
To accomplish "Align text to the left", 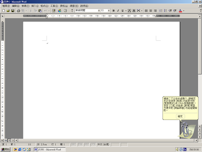I will tap(146, 11).
